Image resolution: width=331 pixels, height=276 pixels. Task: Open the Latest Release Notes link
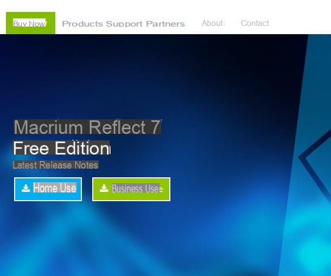tap(56, 165)
